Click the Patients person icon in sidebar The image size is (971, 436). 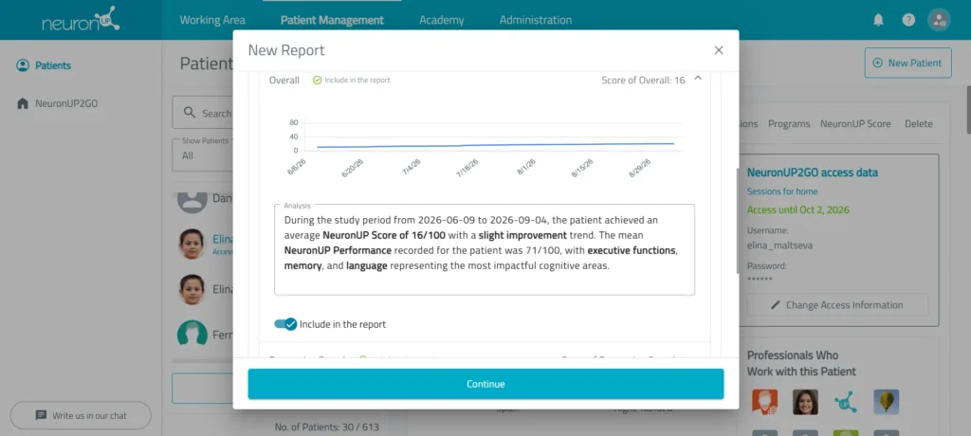23,65
